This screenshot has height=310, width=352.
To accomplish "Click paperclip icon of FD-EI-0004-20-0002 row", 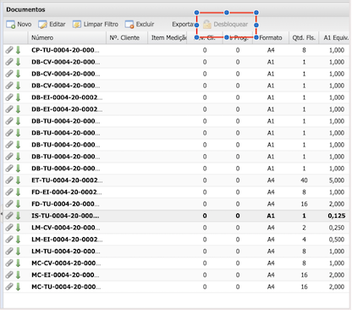I will click(x=9, y=192).
